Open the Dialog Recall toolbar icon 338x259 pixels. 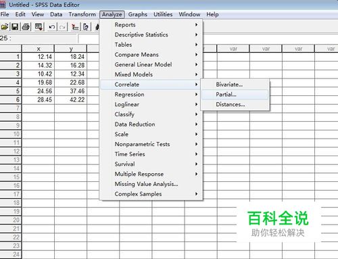(39, 27)
